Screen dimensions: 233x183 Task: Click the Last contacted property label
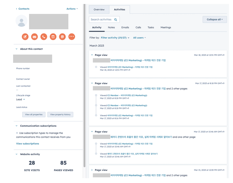tap(23, 86)
